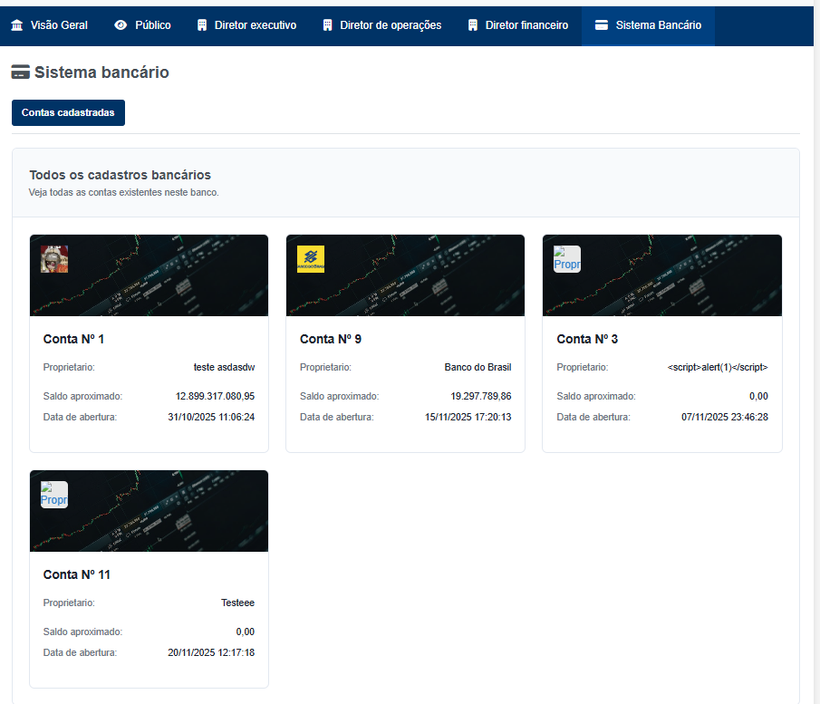
Task: Open the Conta Nº 3 card banner image
Action: pyautogui.click(x=662, y=275)
